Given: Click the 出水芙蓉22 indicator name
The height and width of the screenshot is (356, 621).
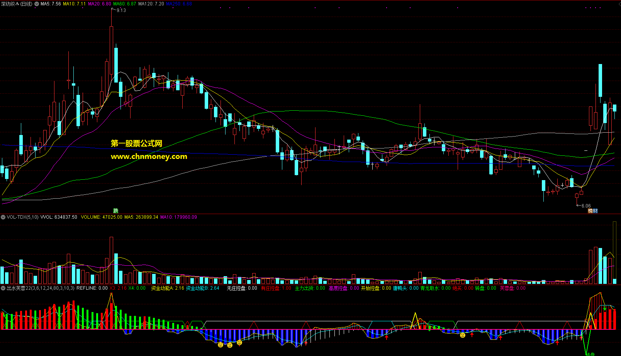Looking at the screenshot, I should point(41,288).
